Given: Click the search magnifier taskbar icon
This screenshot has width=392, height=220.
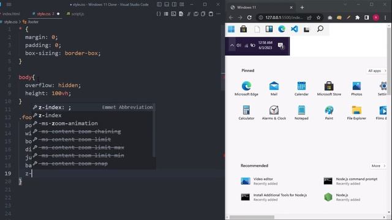Looking at the screenshot, I should 320,29.
